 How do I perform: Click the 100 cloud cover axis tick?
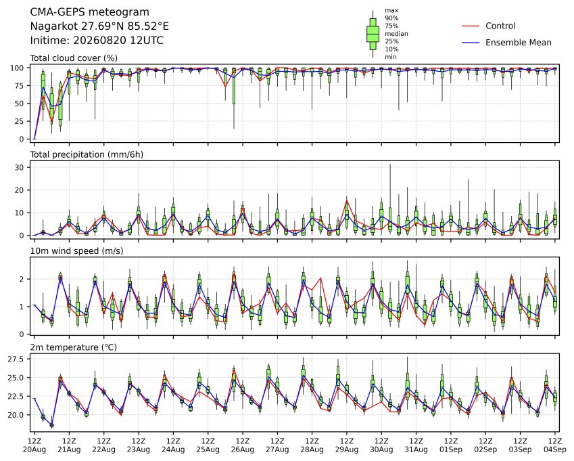pos(17,68)
